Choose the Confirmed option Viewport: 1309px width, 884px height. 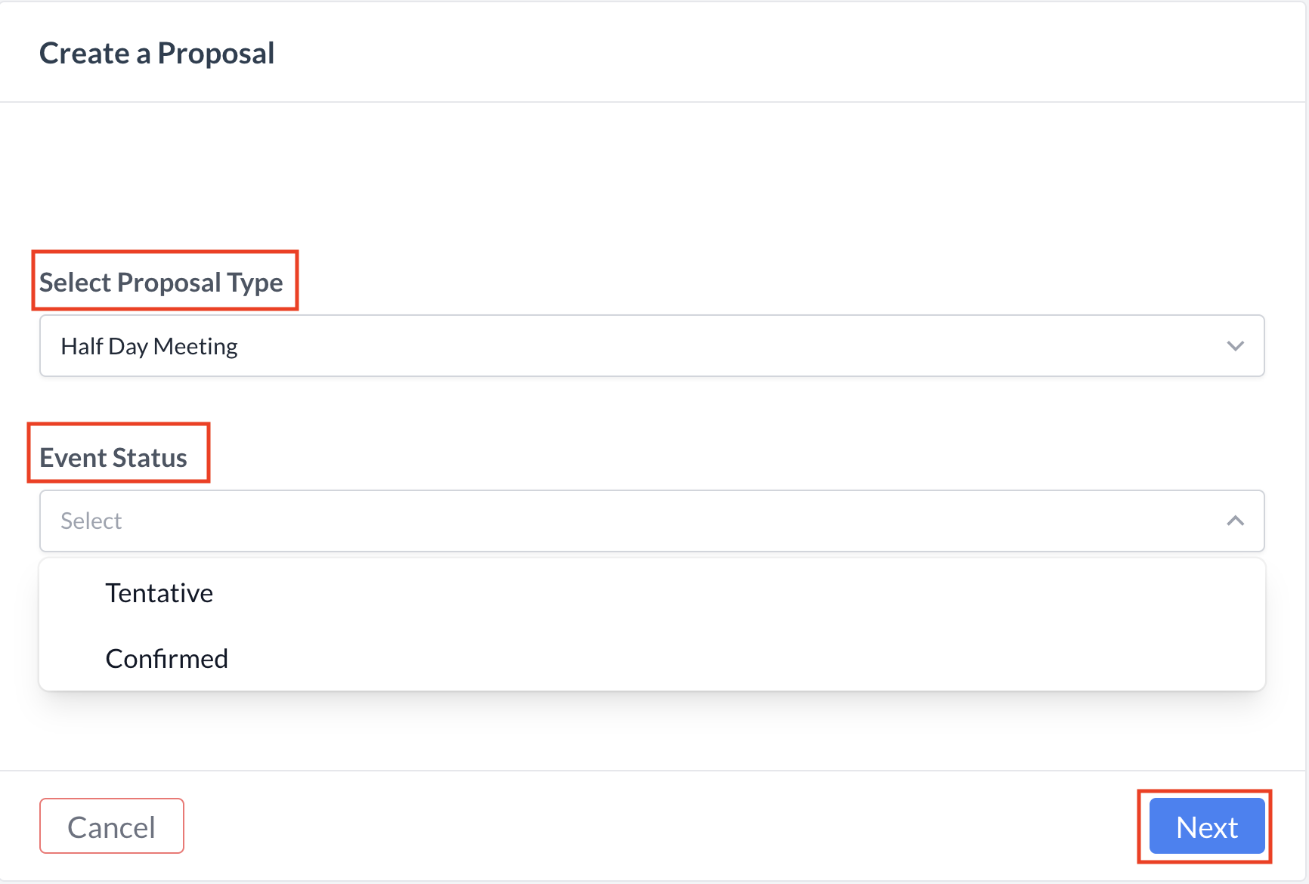pyautogui.click(x=167, y=659)
